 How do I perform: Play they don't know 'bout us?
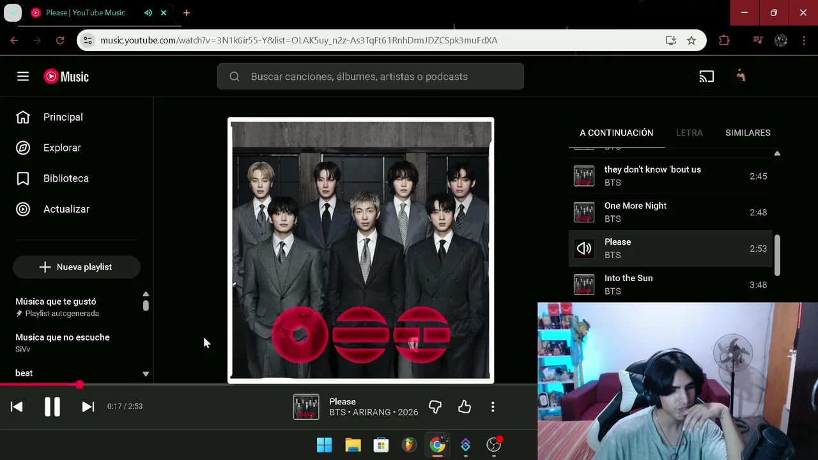click(670, 176)
